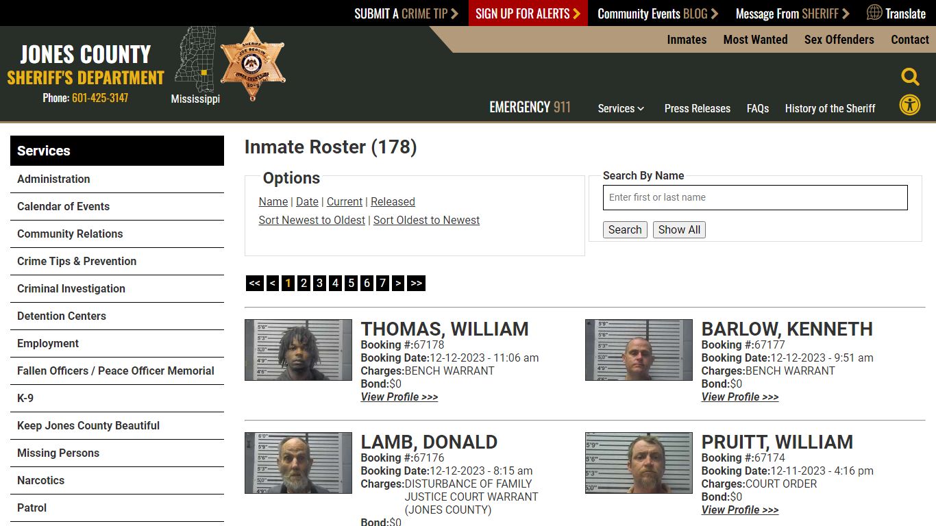The height and width of the screenshot is (526, 936).
Task: Open Criminal Investigation in sidebar
Action: pyautogui.click(x=117, y=289)
